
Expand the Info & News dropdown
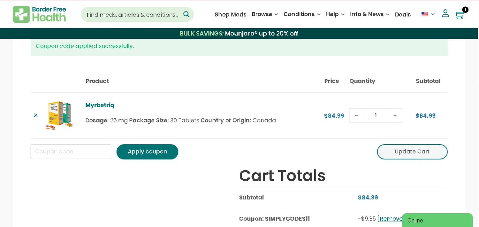point(369,14)
